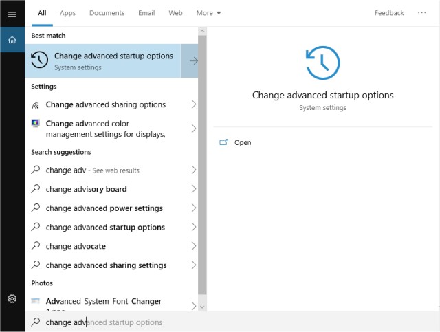This screenshot has height=332, width=440.
Task: Select 'change adv - See web results' suggestion
Action: (111, 170)
